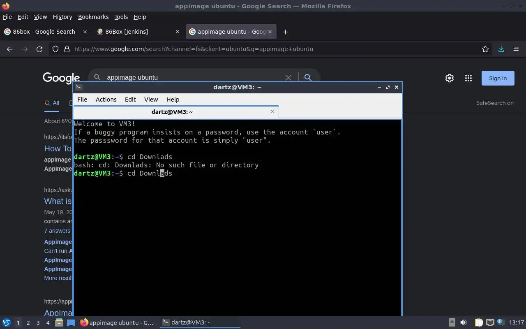Viewport: 526px width, 329px height.
Task: Open the Google apps grid
Action: click(468, 78)
